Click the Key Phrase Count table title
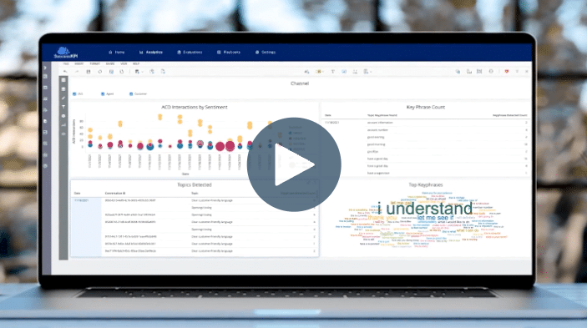 coord(426,107)
